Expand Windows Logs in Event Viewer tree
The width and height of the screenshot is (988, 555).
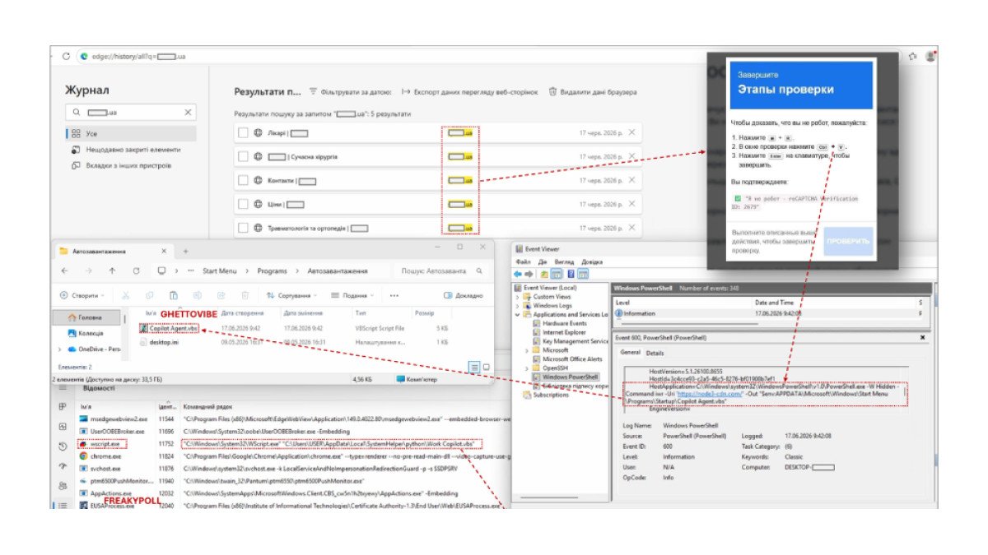point(518,306)
